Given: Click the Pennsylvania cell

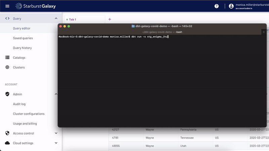Looking at the screenshot, I should (188, 130).
